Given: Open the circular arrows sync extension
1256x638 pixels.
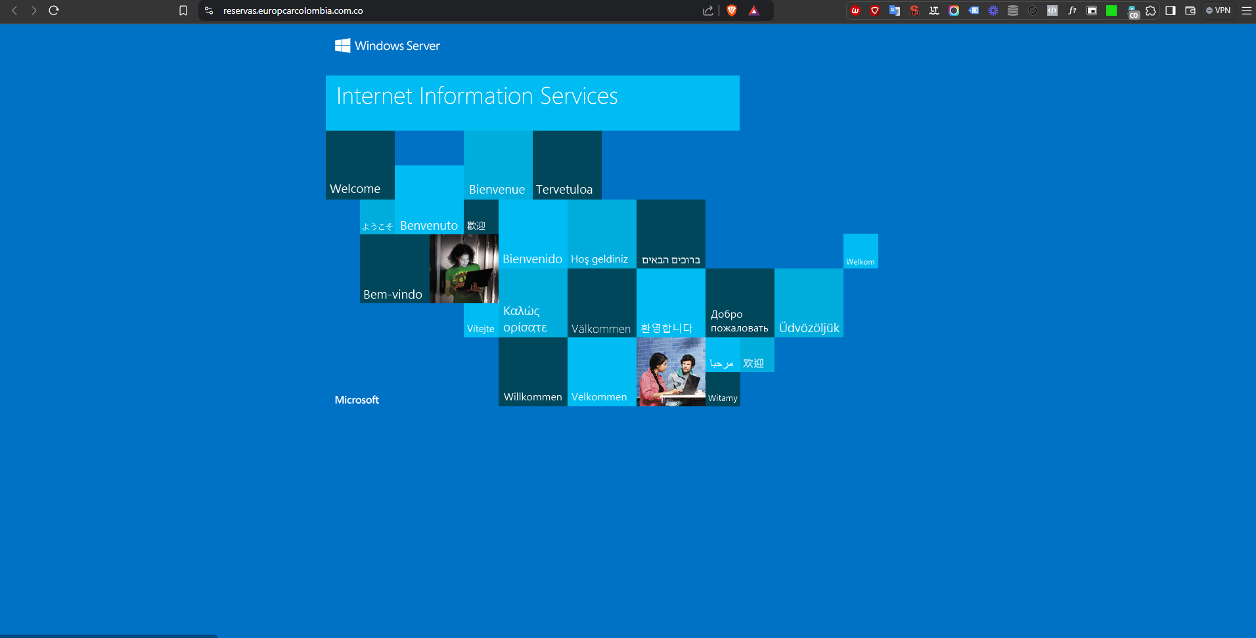Looking at the screenshot, I should tap(1033, 11).
